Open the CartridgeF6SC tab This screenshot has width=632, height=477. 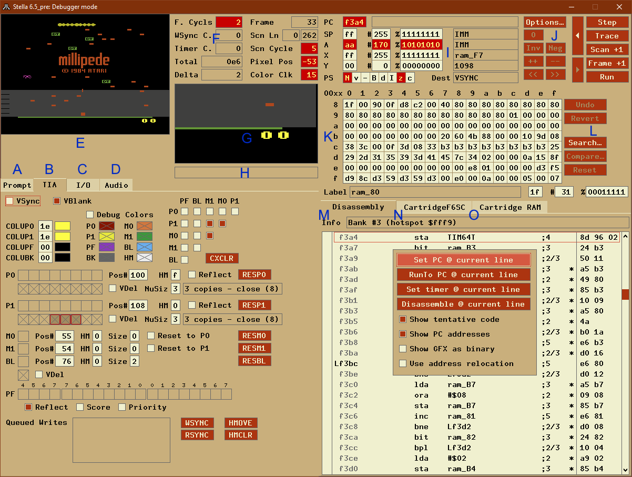coord(434,207)
